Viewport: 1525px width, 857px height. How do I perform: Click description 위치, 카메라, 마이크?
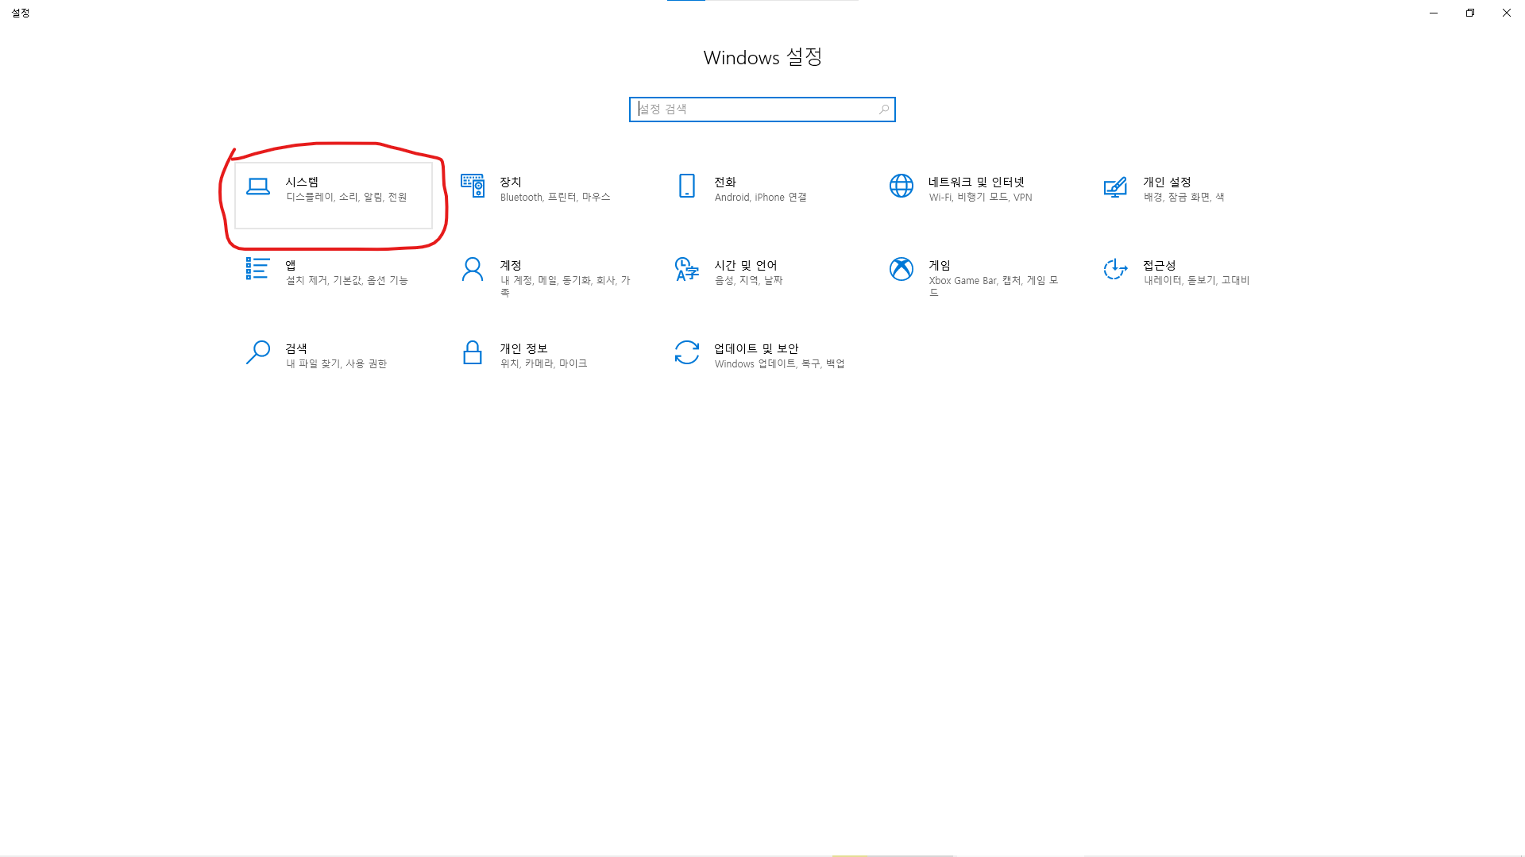click(x=544, y=364)
